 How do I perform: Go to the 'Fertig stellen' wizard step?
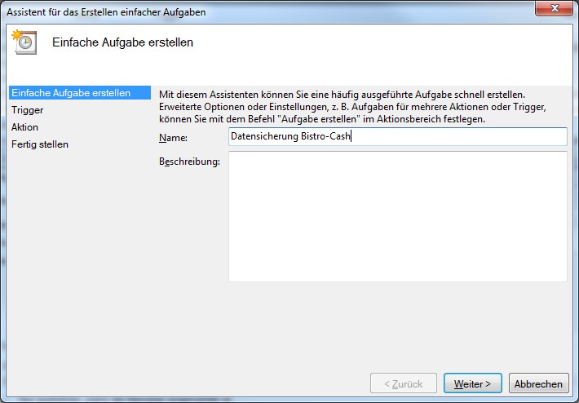coord(40,144)
